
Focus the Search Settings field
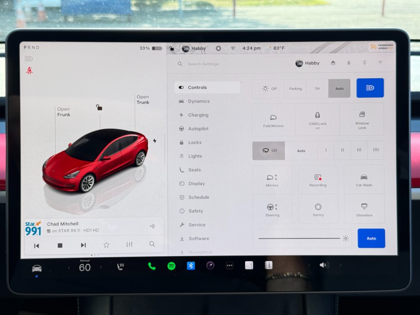pos(203,64)
